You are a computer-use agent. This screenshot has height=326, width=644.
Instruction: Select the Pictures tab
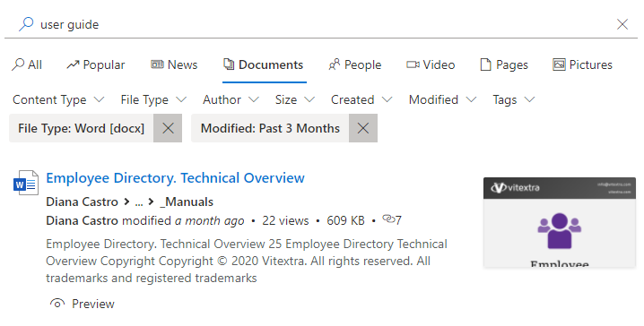pos(582,64)
